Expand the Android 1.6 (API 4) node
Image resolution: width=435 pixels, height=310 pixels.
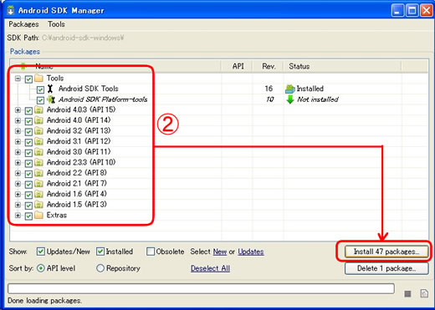click(x=18, y=195)
